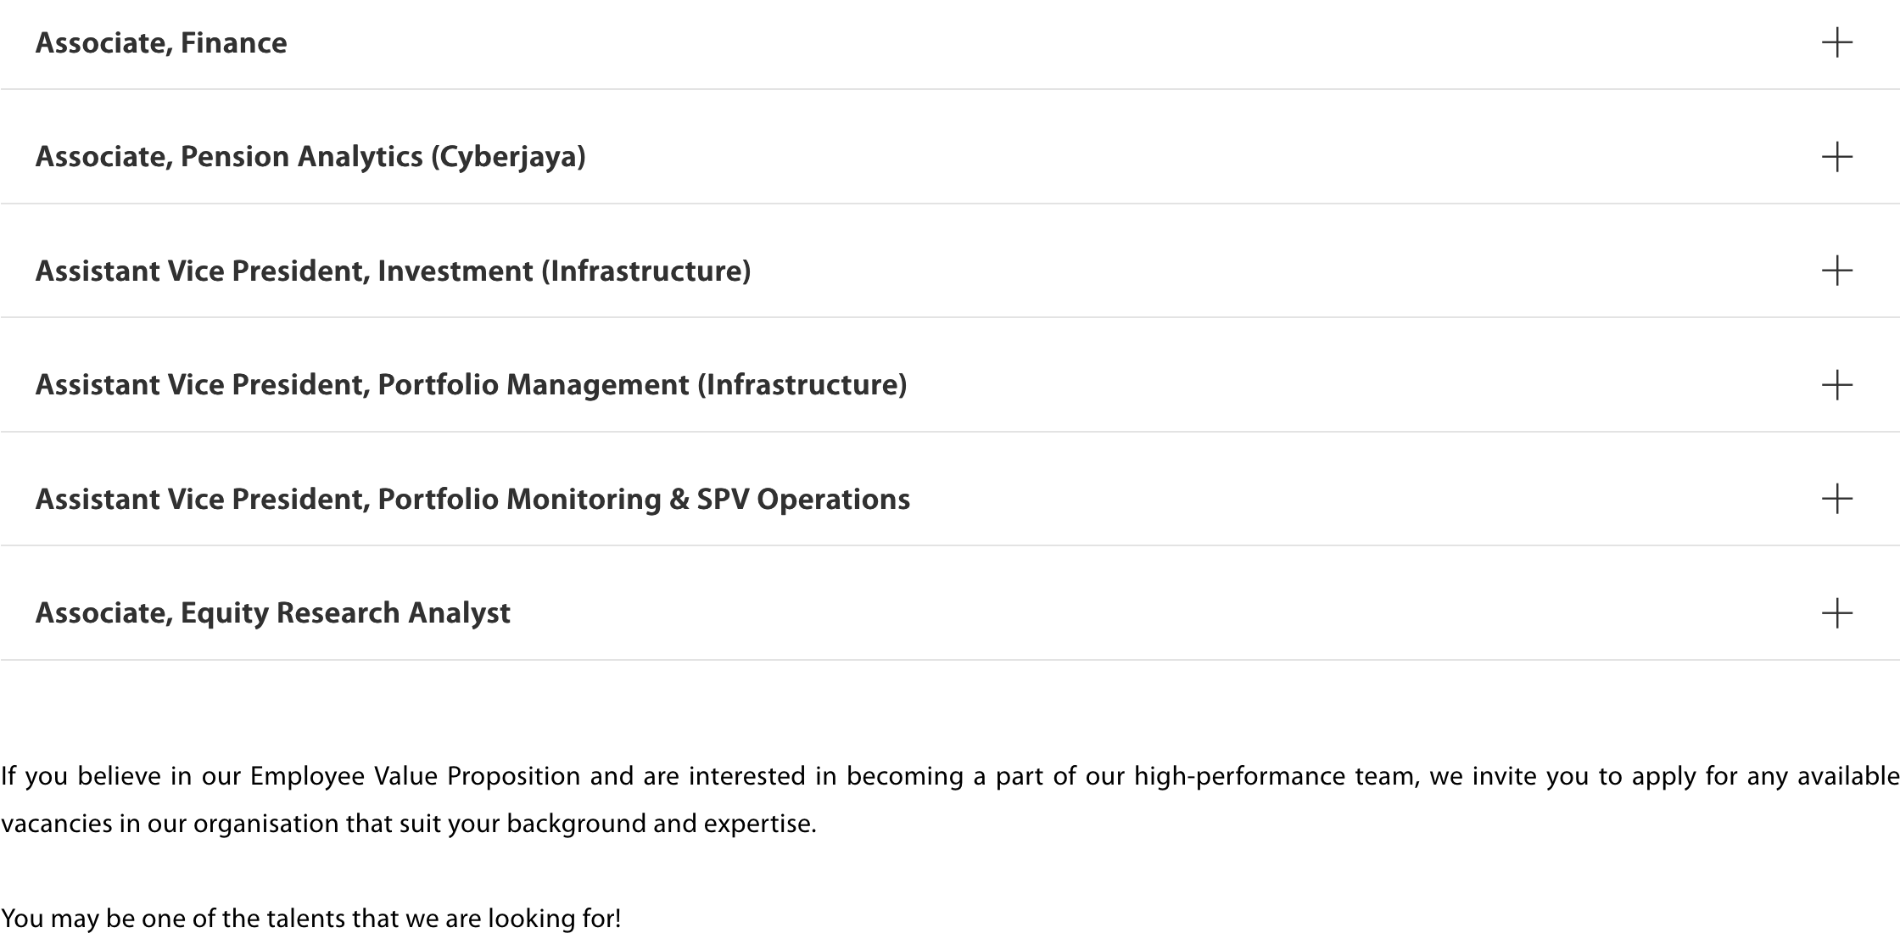Click the 'SPV Operations' words in the heading
Screen dimensions: 1900x950
(803, 500)
